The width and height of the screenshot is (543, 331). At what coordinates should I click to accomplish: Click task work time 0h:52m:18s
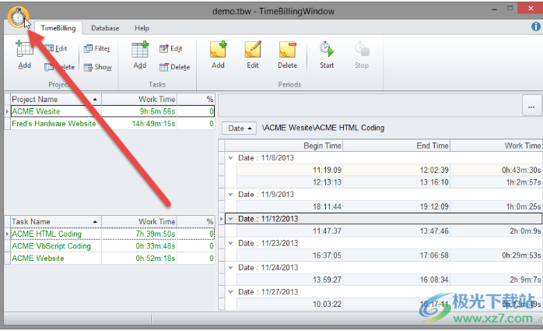click(139, 259)
